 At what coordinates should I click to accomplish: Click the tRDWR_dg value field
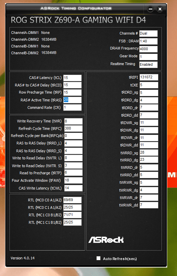tap(149, 130)
